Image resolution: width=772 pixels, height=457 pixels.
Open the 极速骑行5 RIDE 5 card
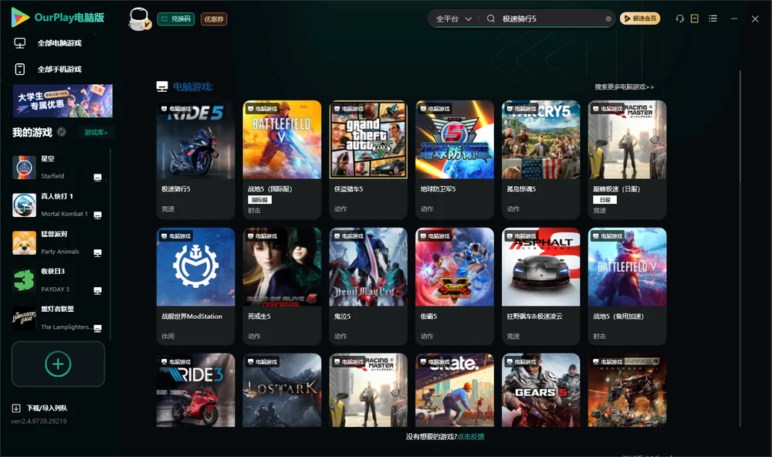(x=195, y=160)
